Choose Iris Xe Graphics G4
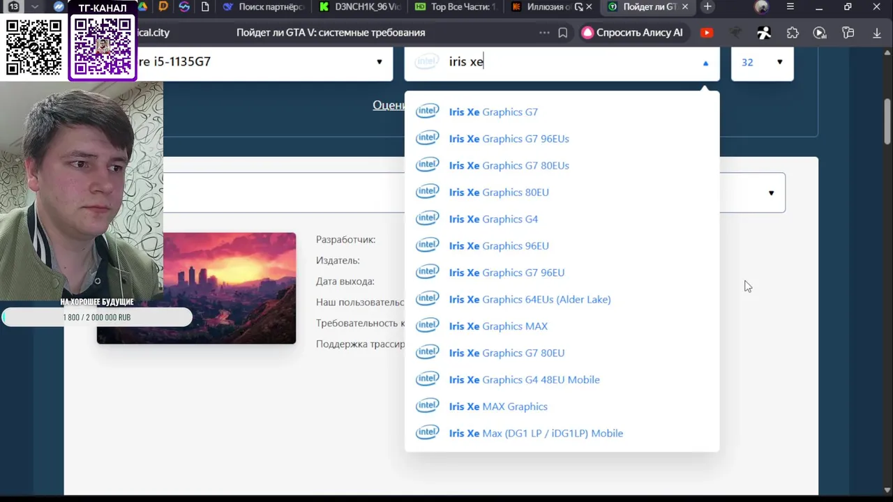Image resolution: width=893 pixels, height=502 pixels. 562,219
